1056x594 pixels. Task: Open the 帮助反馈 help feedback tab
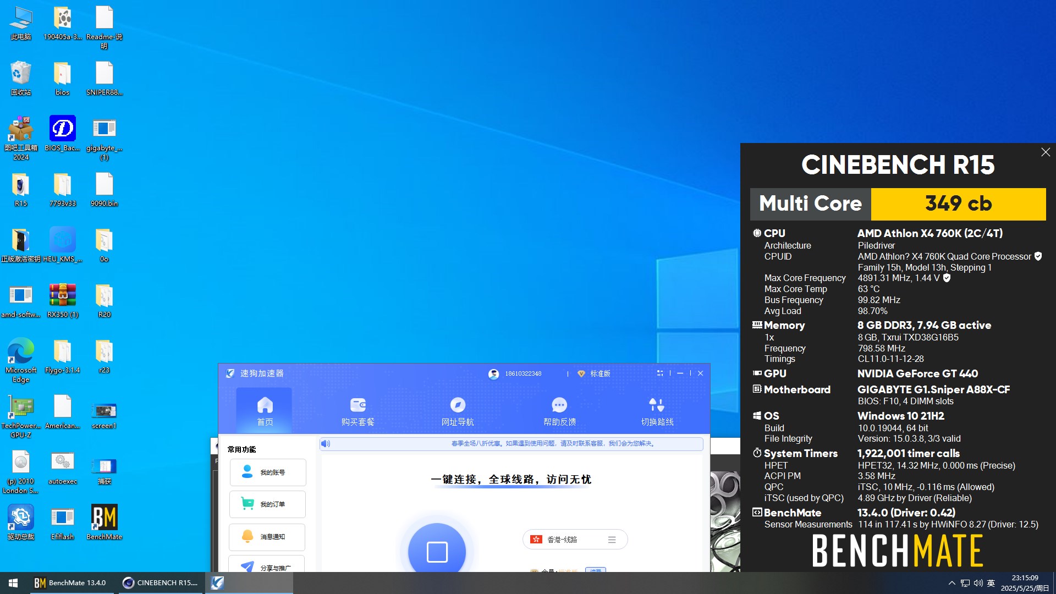click(x=559, y=411)
